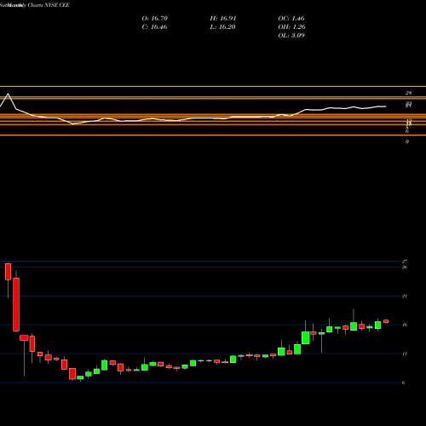Select the tallest red candlestick near chart start
The width and height of the screenshot is (426, 426).
[16, 304]
